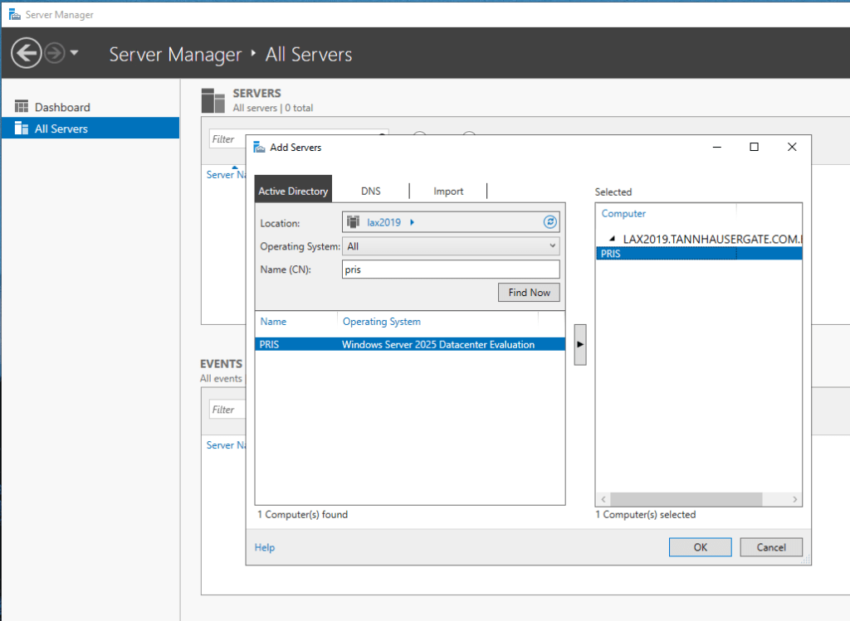This screenshot has width=850, height=621.
Task: Click the forward navigation arrow
Action: 55,54
